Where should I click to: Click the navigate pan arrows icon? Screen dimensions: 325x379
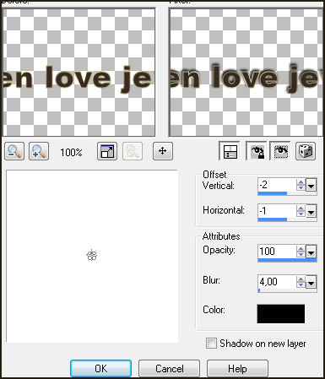tap(163, 151)
